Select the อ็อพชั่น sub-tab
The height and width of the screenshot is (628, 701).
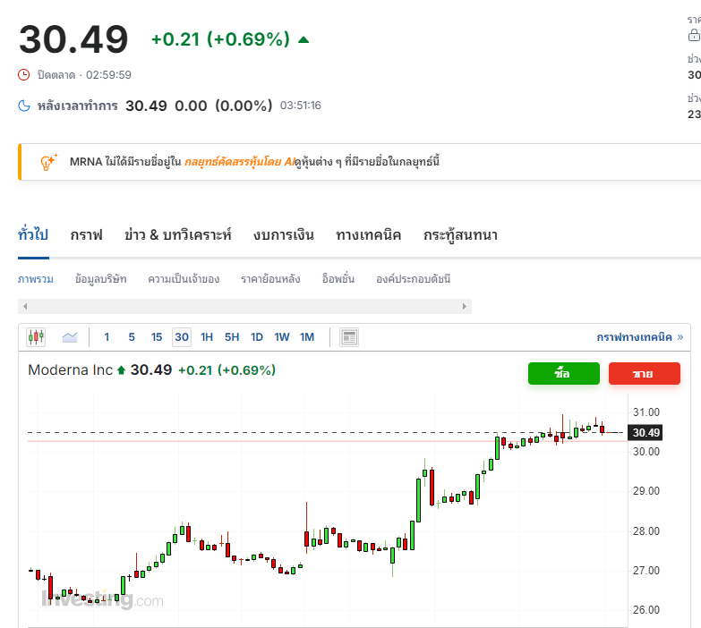[338, 279]
